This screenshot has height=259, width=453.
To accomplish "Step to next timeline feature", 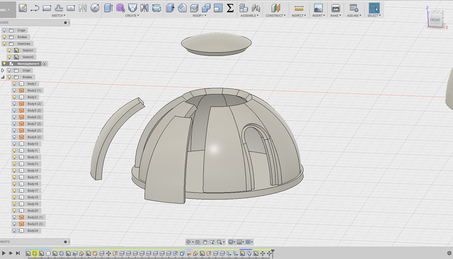I will [11, 253].
